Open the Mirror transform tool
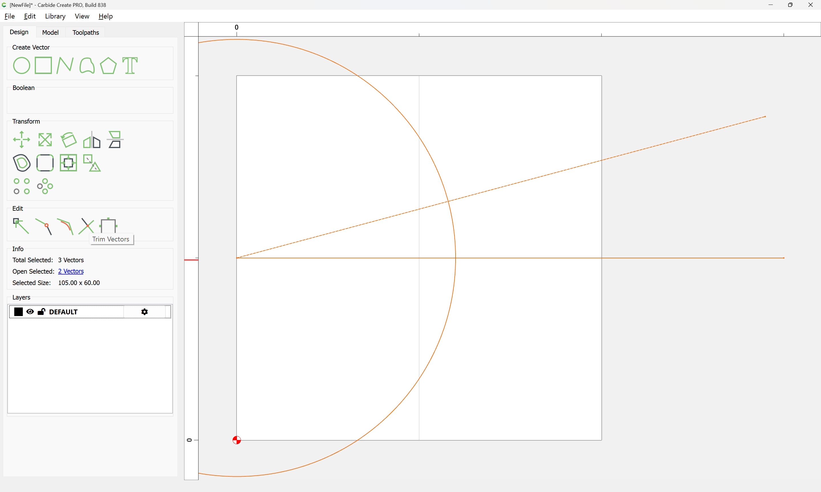 tap(92, 140)
